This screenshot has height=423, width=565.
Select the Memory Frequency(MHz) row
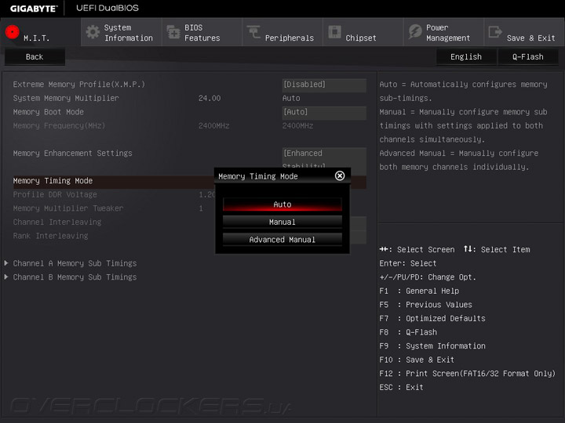[x=190, y=126]
